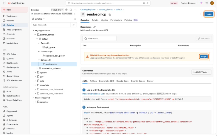
Task: Open SQL Warehouses
Action: (14, 80)
